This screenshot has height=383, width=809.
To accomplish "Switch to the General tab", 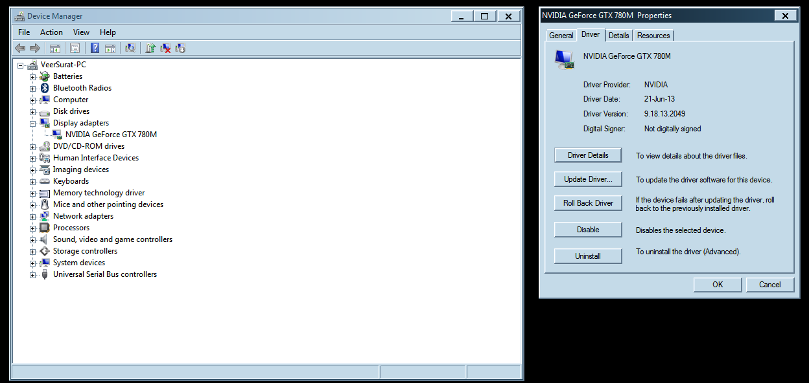I will [561, 36].
